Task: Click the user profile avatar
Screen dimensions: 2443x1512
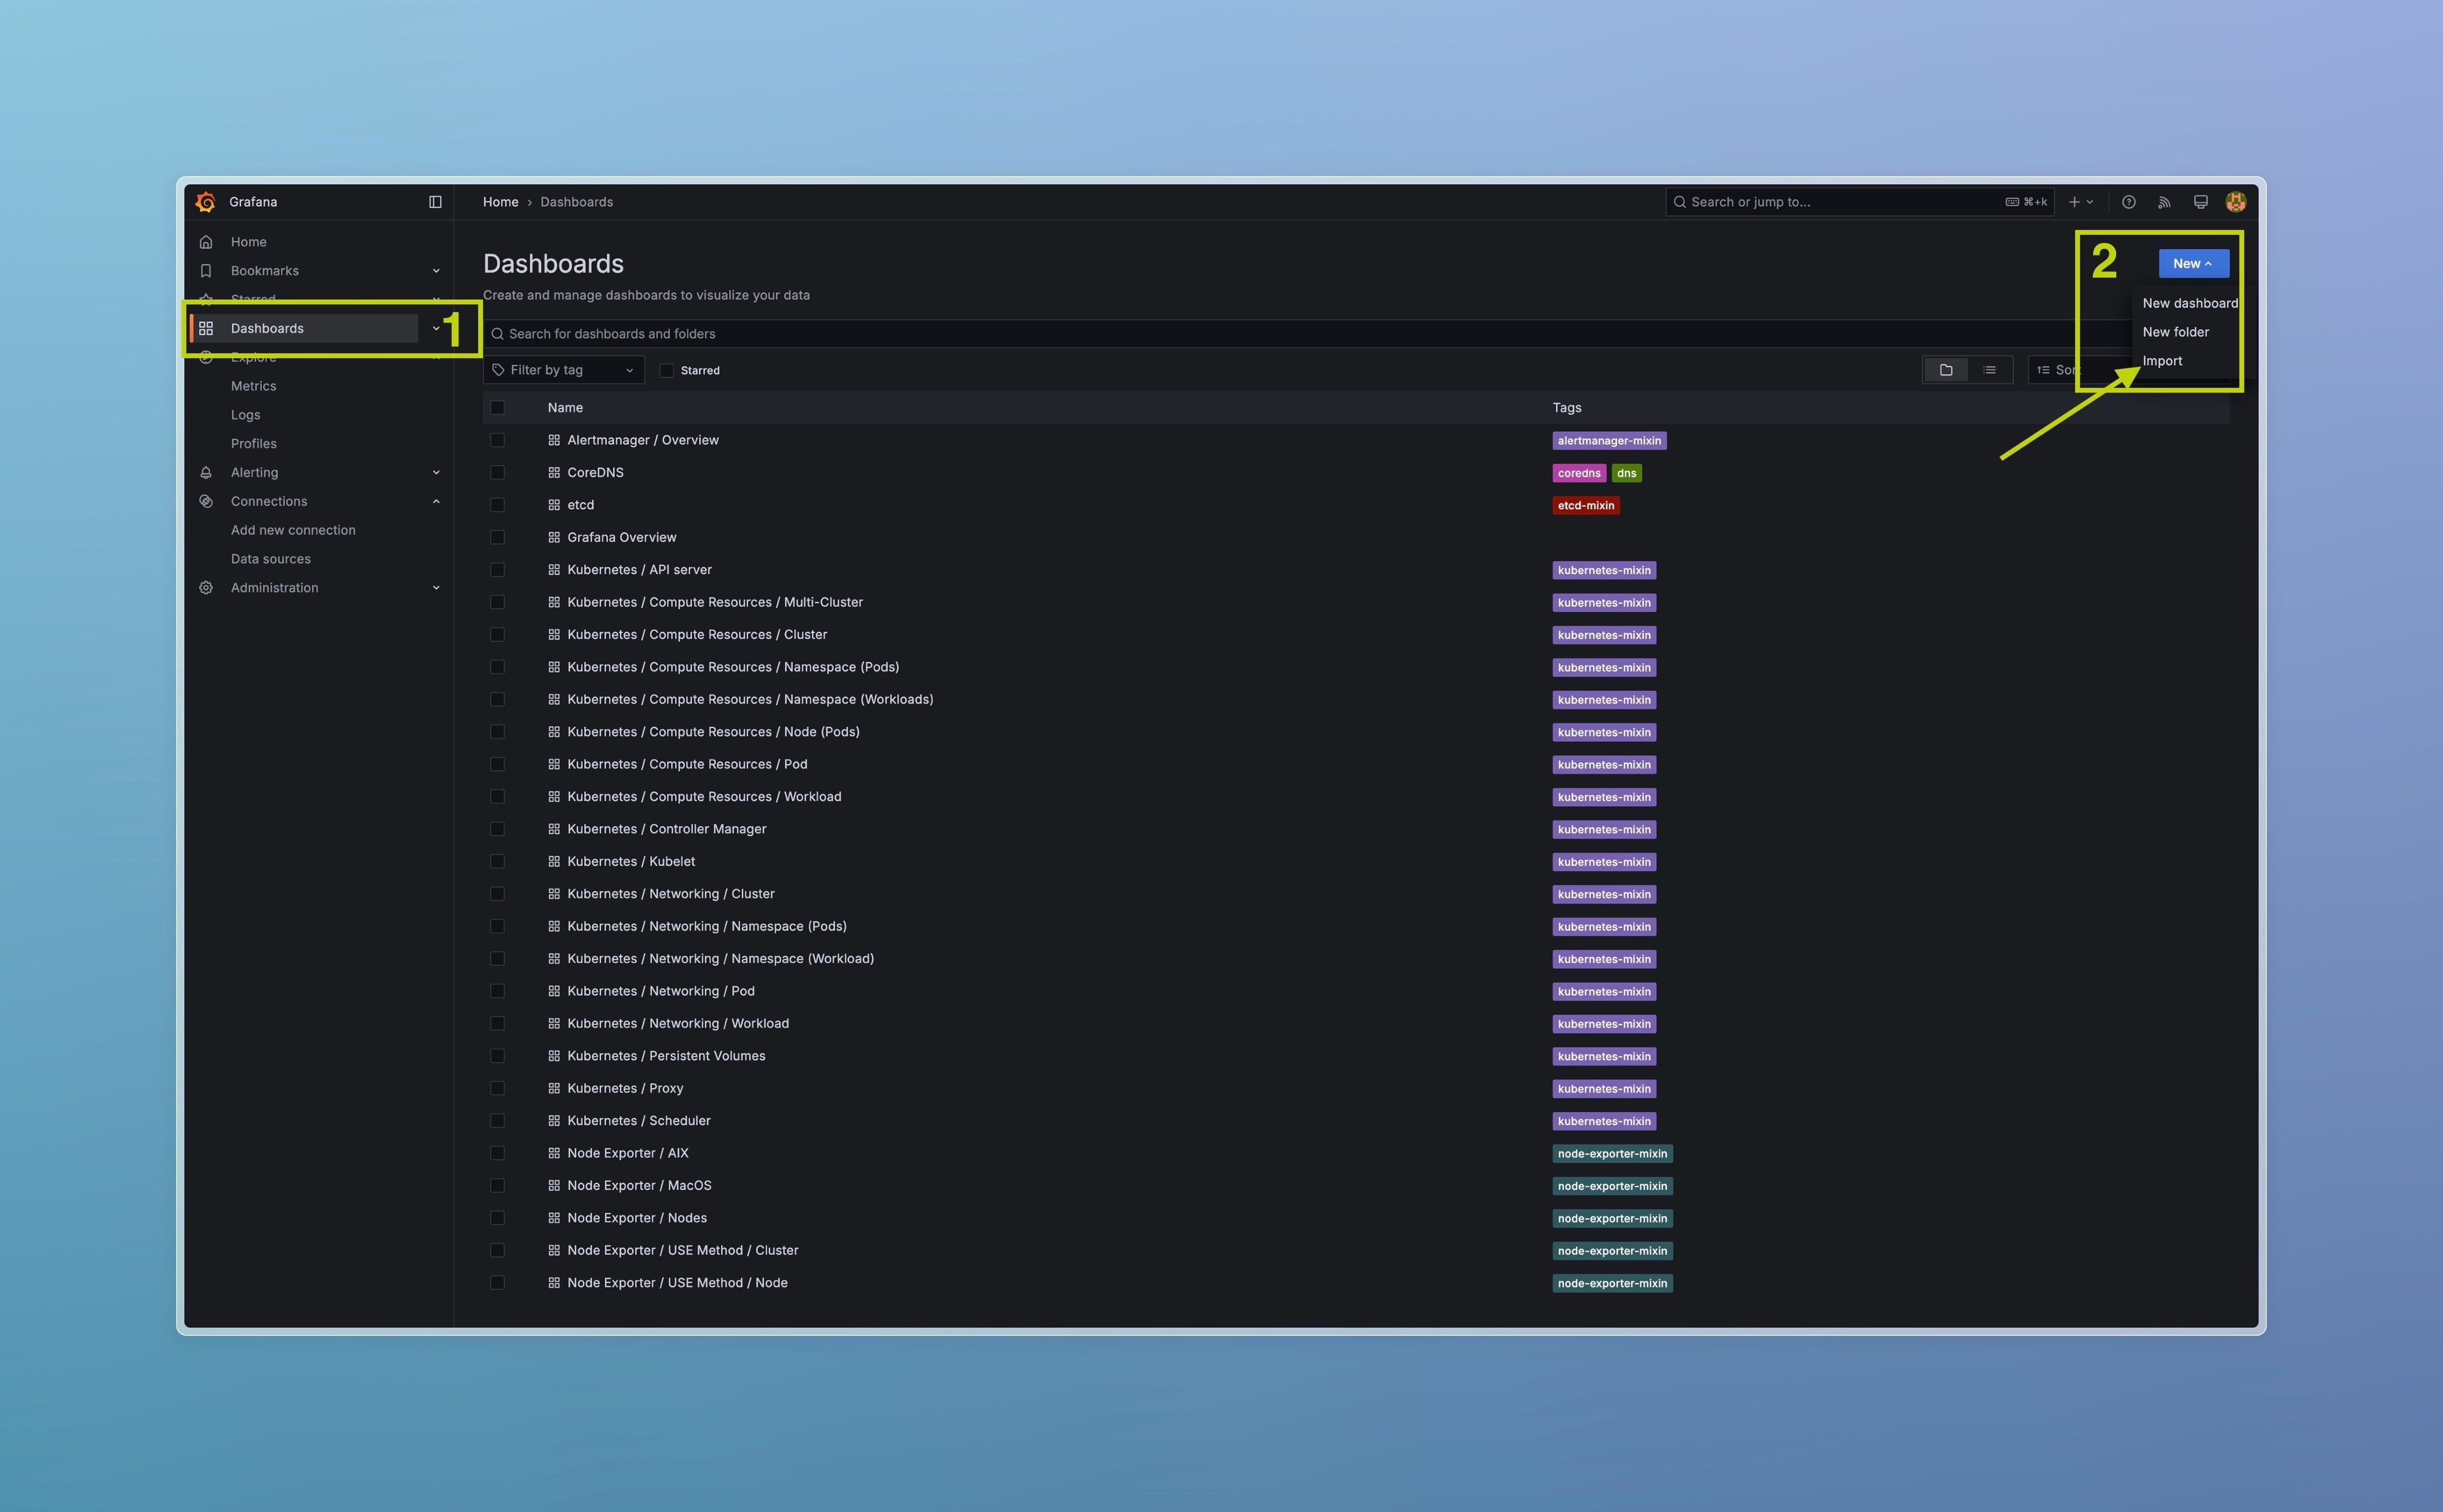Action: (x=2236, y=202)
